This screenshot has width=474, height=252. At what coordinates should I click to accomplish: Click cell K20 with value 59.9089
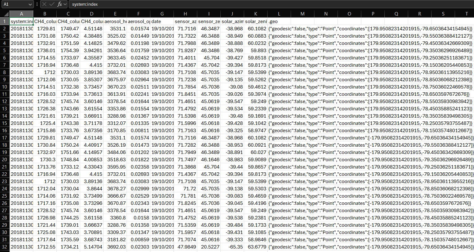click(256, 159)
